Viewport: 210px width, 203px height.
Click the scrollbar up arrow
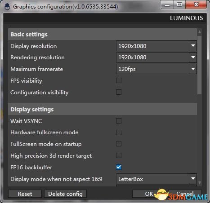[x=200, y=32]
